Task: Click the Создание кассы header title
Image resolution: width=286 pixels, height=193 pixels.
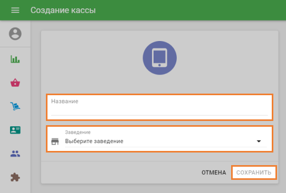Action: (x=63, y=10)
